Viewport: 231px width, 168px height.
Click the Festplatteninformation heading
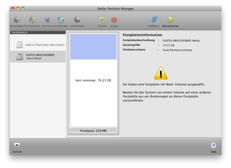(142, 35)
